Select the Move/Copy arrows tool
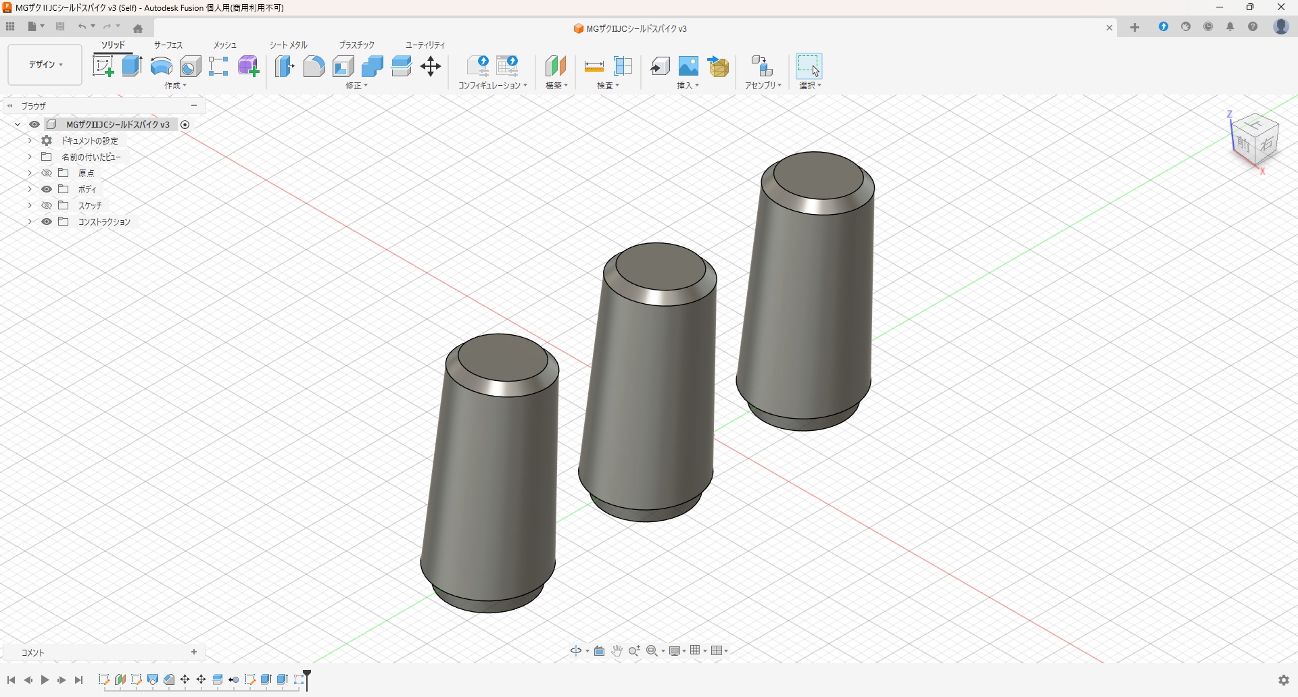This screenshot has width=1298, height=697. pyautogui.click(x=431, y=66)
